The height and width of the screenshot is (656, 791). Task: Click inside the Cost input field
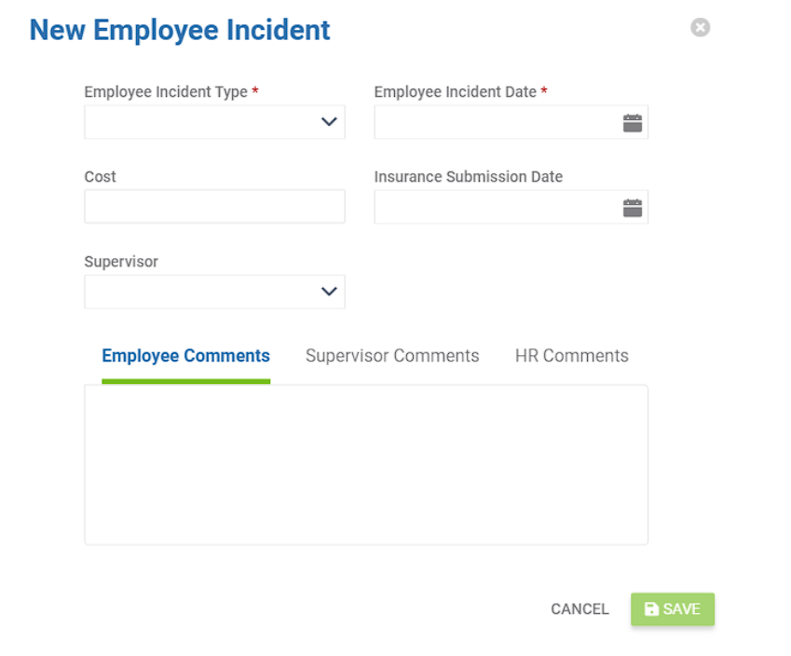tap(214, 206)
